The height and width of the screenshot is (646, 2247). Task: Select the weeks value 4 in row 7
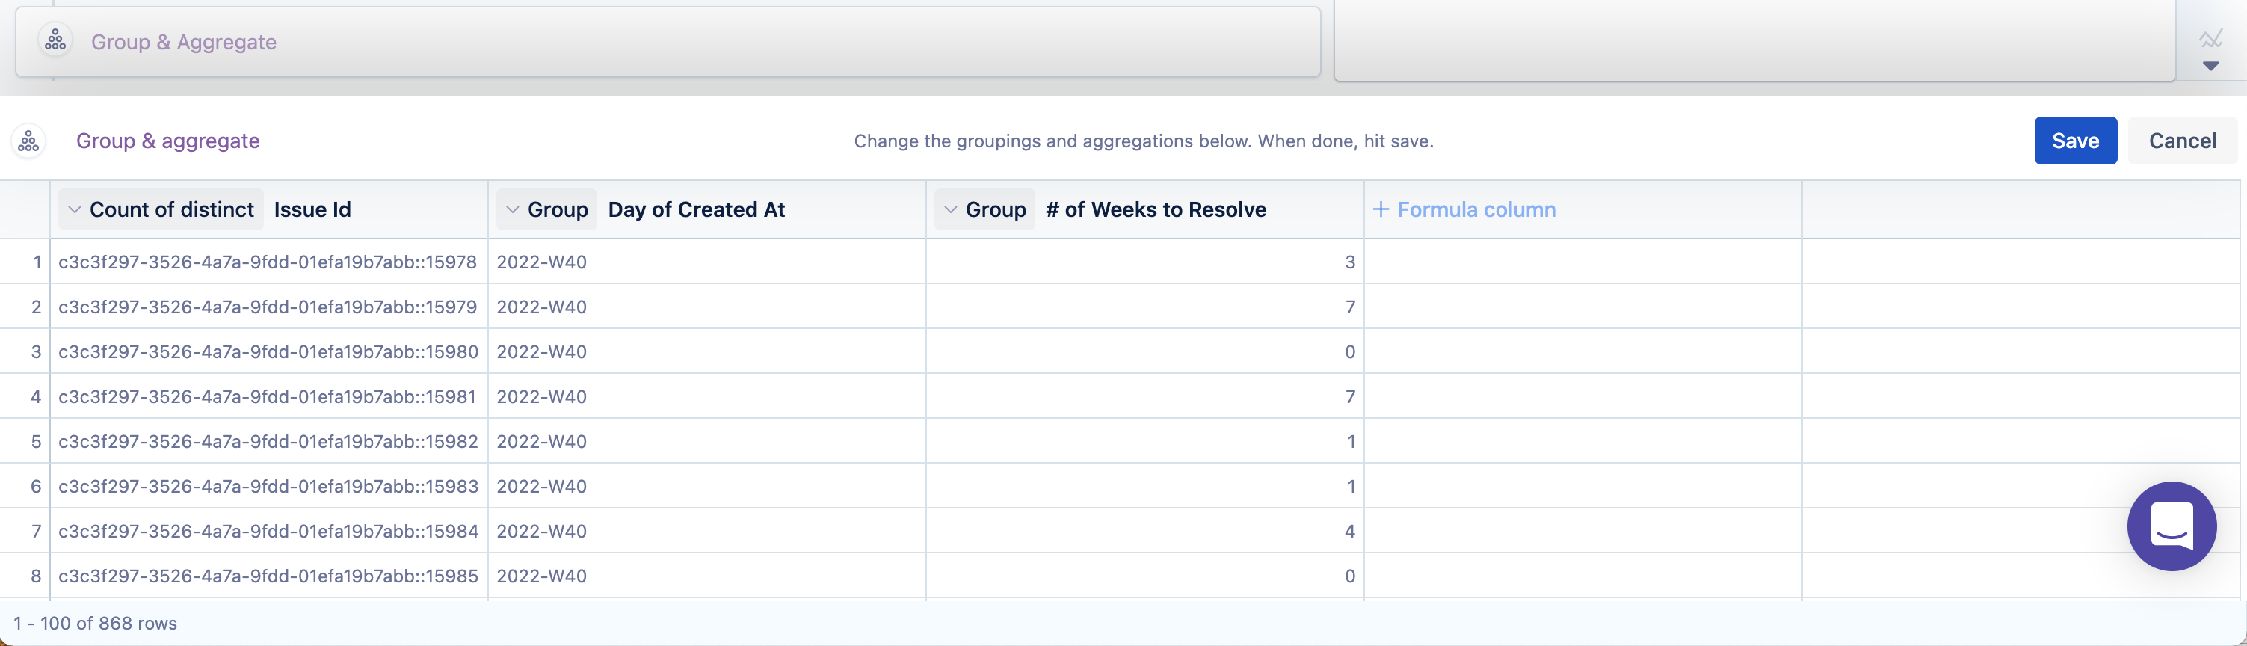click(x=1348, y=531)
